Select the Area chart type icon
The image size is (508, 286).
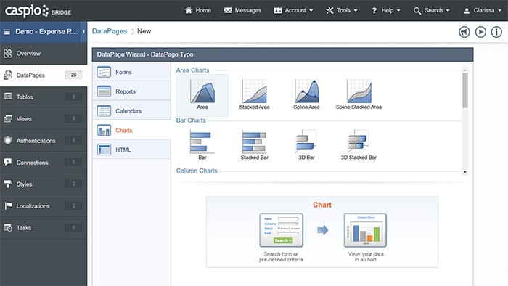(202, 92)
